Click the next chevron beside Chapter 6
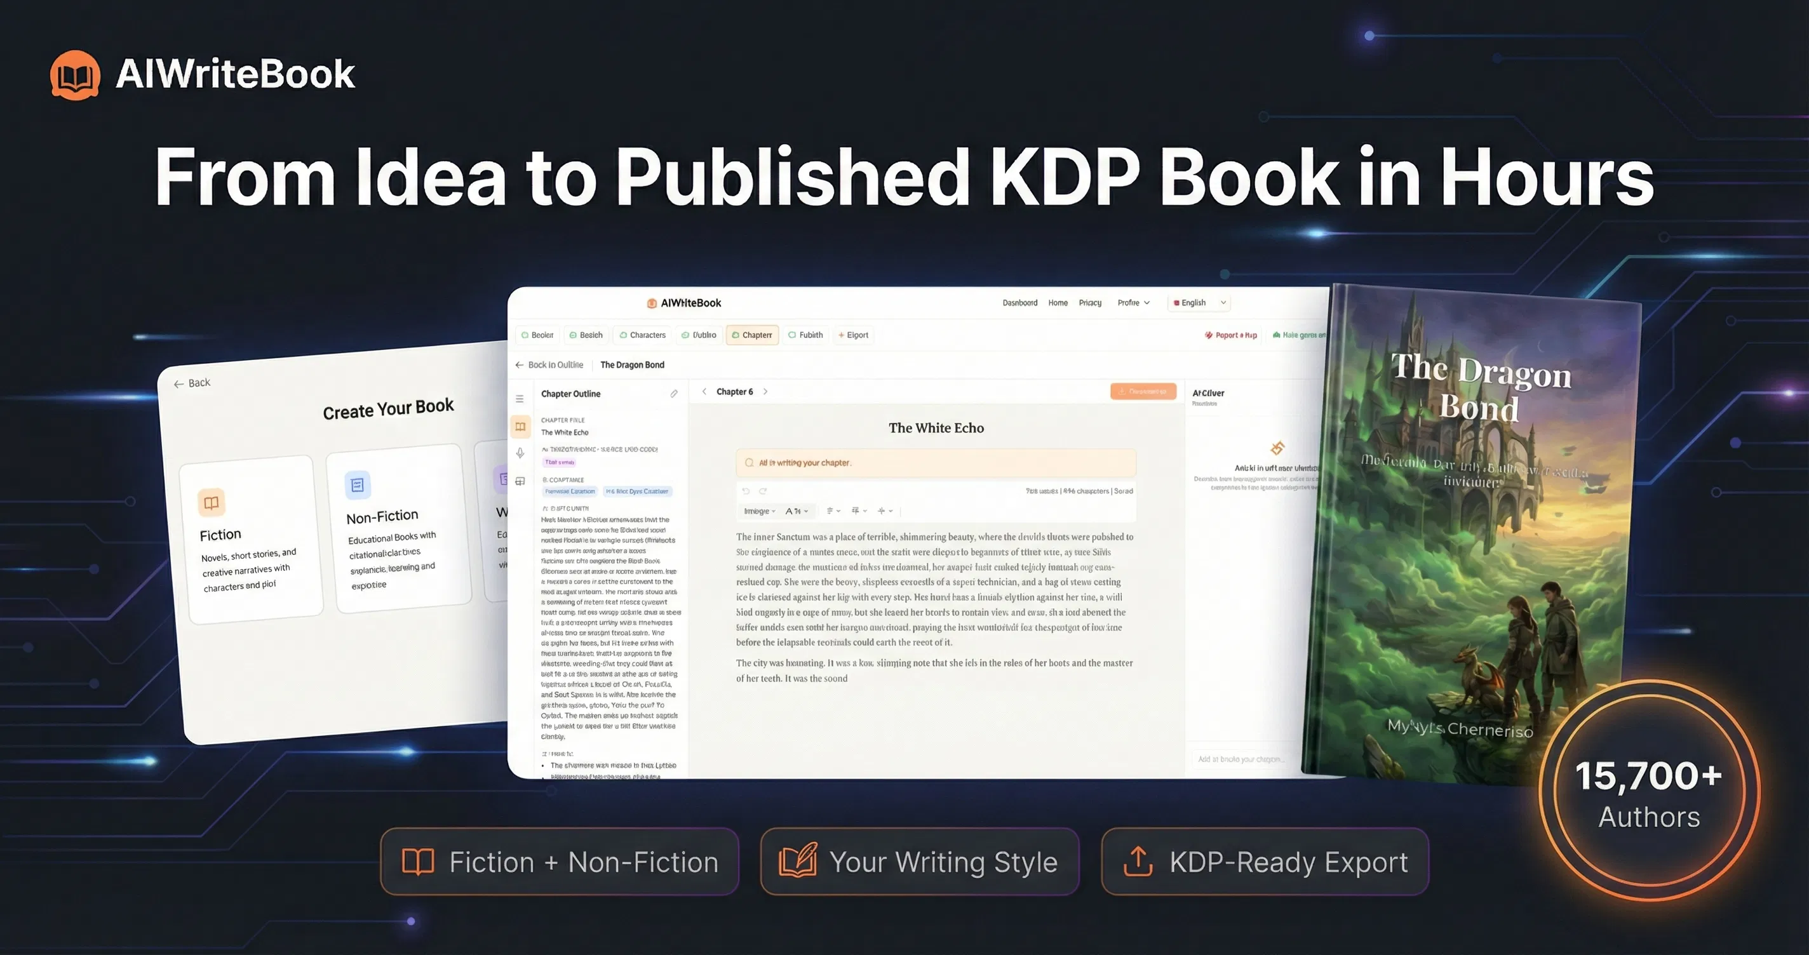The width and height of the screenshot is (1809, 955). tap(765, 391)
